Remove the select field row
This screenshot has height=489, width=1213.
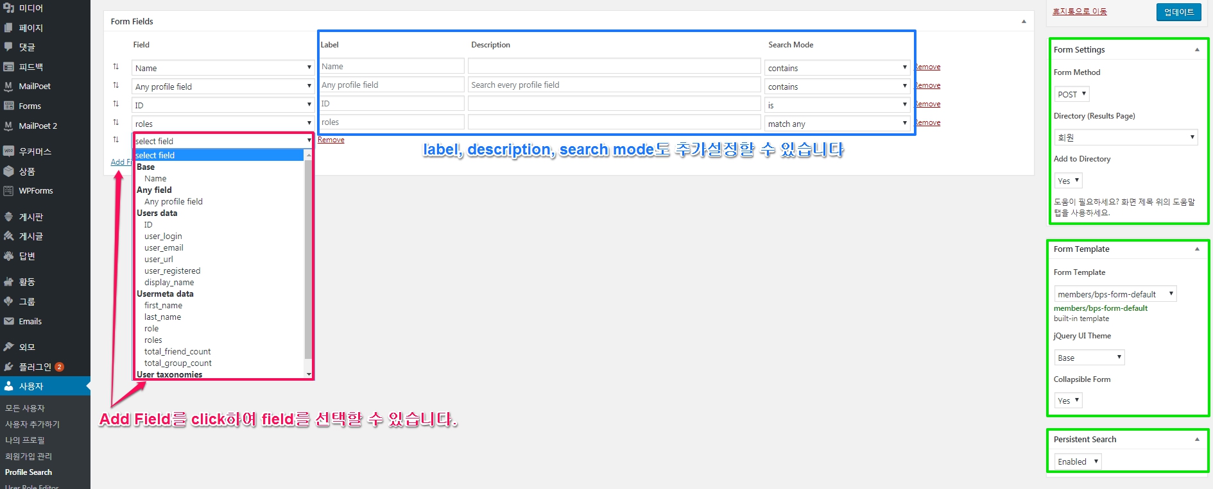tap(331, 140)
